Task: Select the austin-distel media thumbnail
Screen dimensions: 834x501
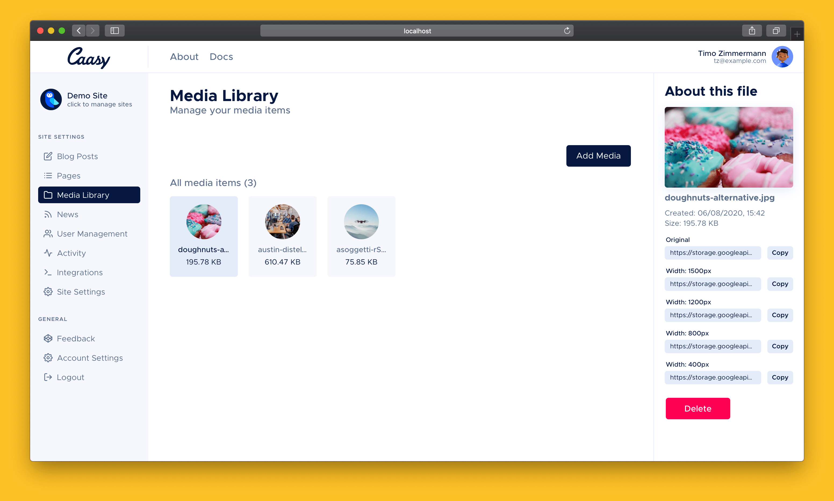Action: coord(282,236)
